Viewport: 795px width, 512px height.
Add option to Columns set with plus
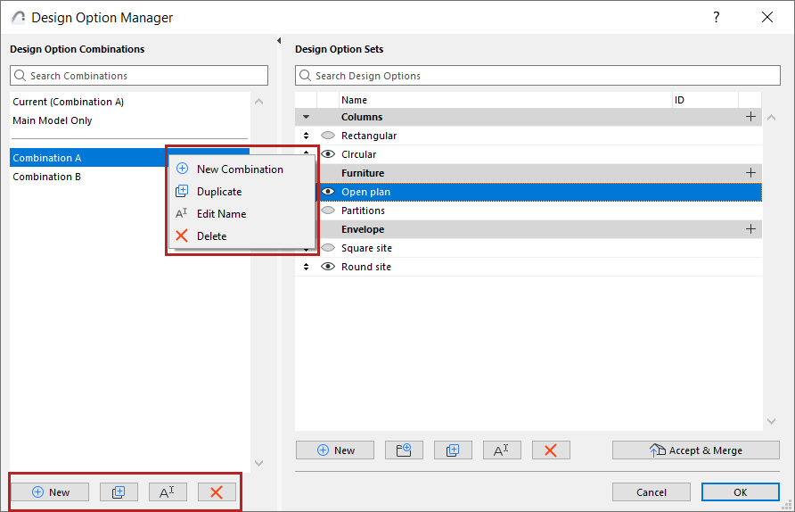[751, 117]
